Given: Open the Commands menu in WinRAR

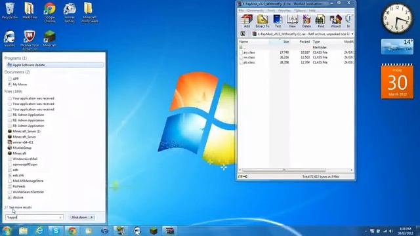Looking at the screenshot, I should [255, 10].
